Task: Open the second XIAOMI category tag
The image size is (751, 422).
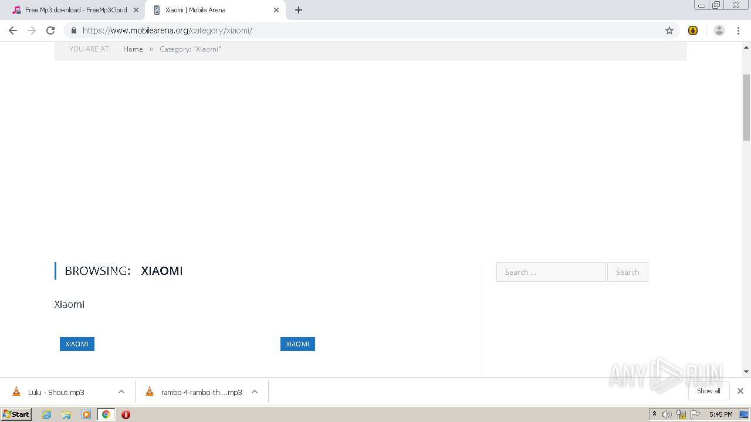Action: (297, 344)
